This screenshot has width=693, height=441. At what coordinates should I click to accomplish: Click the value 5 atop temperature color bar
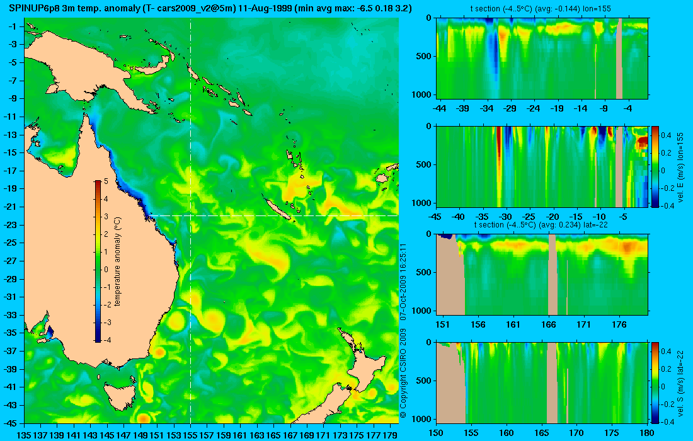(106, 181)
